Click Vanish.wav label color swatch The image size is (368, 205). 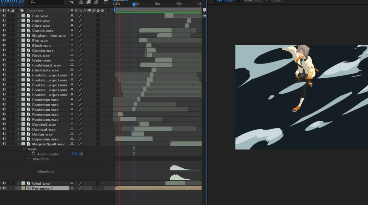point(23,31)
